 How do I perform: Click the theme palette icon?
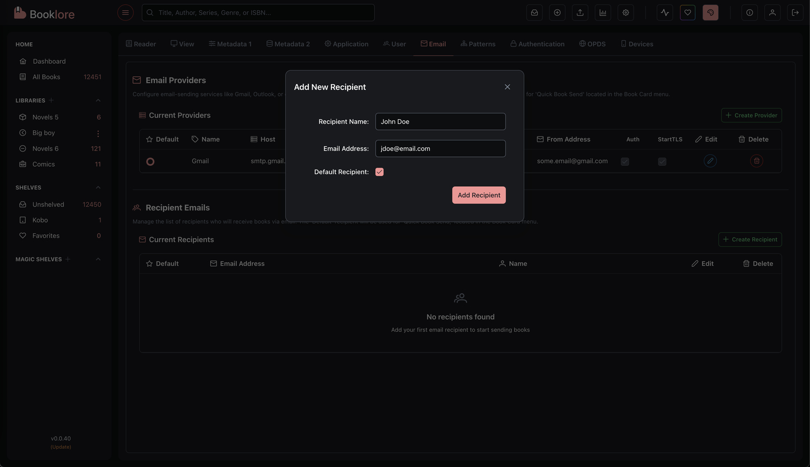click(710, 12)
